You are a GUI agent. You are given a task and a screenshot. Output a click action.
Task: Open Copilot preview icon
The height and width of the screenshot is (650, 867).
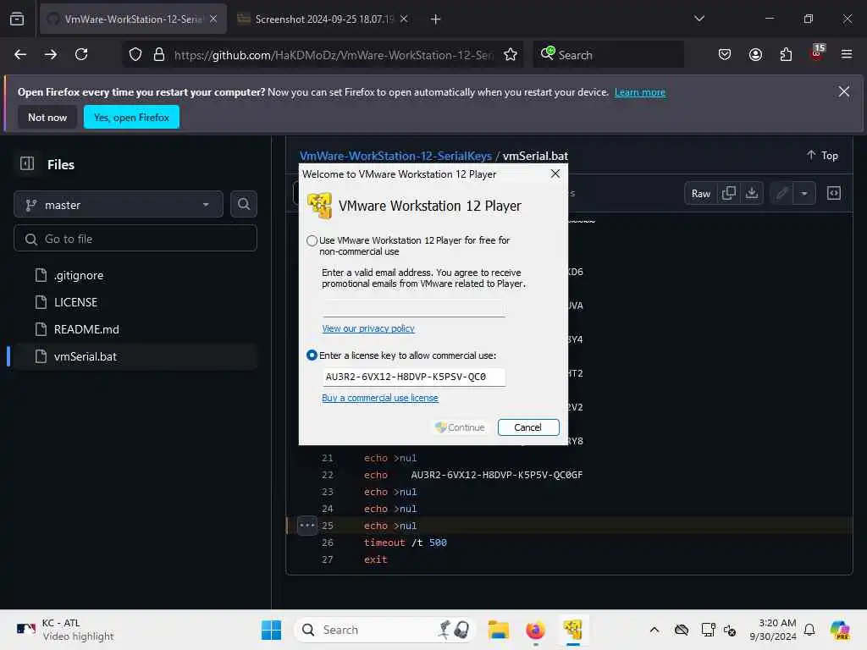click(840, 630)
